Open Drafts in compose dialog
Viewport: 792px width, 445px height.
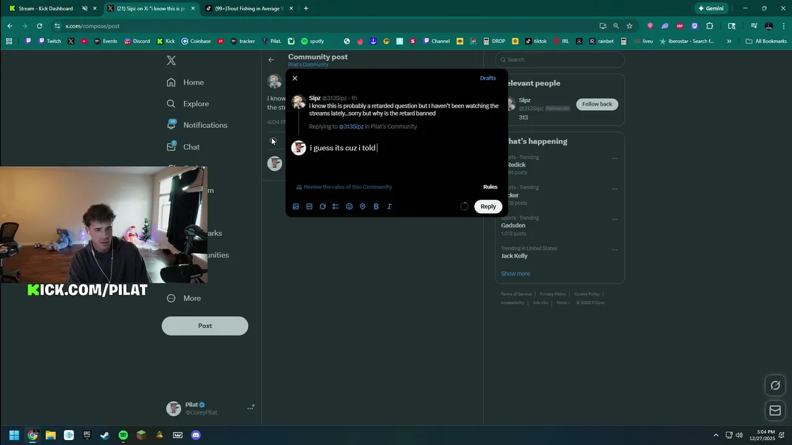coord(488,78)
